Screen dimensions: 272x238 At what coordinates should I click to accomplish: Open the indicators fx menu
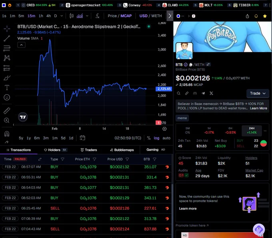click(x=97, y=16)
